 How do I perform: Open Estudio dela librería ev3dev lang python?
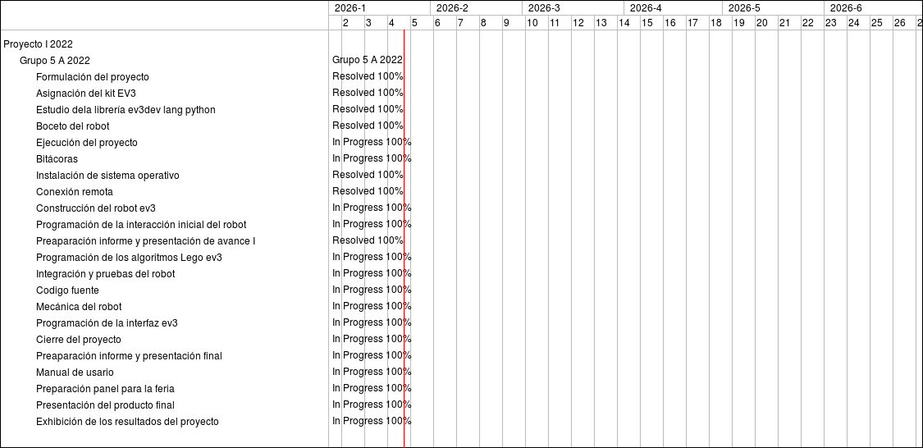click(x=126, y=110)
